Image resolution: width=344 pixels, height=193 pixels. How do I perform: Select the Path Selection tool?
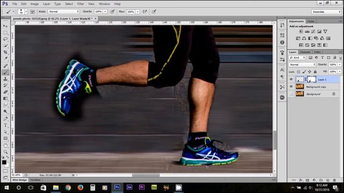pyautogui.click(x=5, y=132)
